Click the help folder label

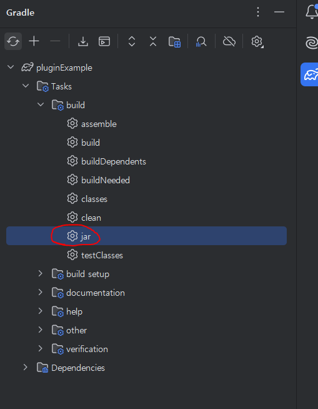(74, 311)
